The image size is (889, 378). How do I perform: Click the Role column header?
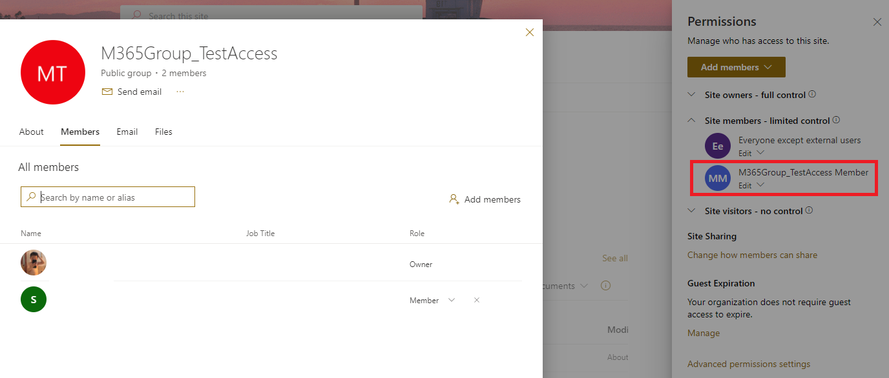[417, 233]
